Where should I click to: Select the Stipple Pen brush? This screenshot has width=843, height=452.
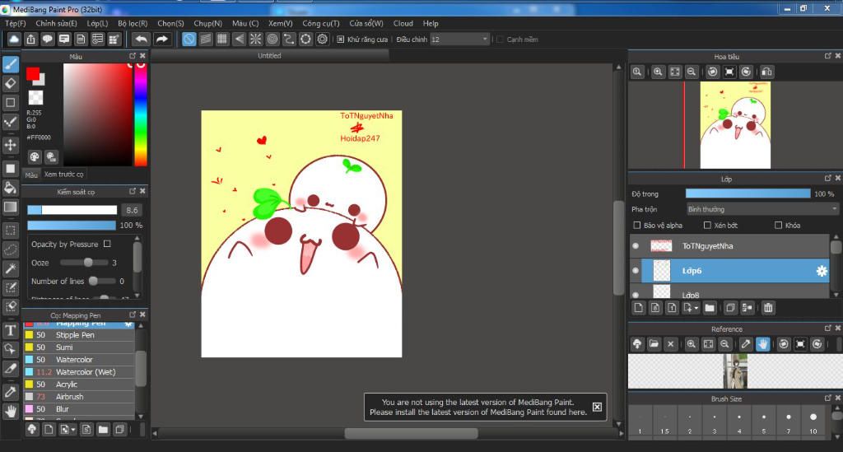(x=78, y=335)
